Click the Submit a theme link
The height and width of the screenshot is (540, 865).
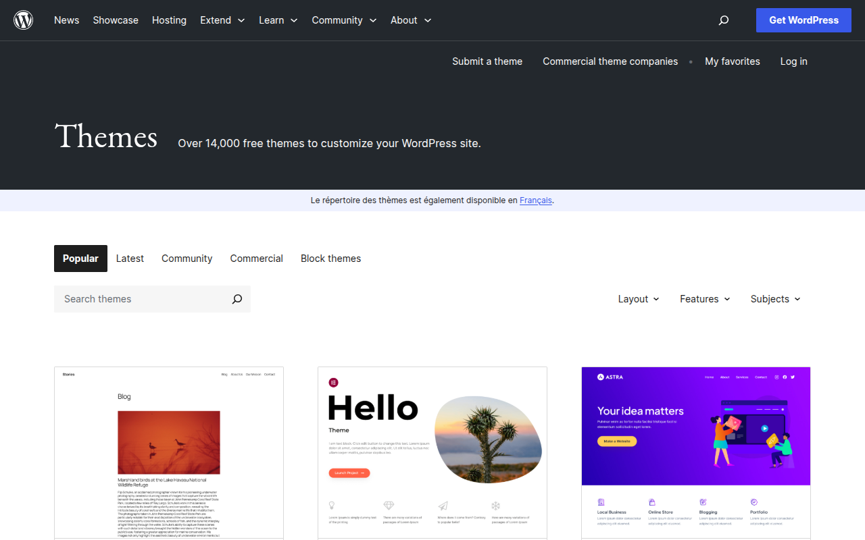(487, 61)
